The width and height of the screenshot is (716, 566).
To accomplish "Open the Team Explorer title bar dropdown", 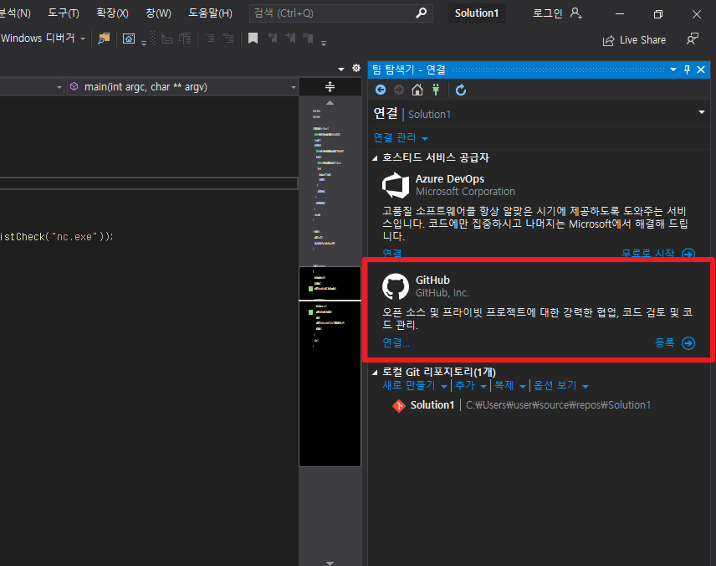I will coord(673,69).
